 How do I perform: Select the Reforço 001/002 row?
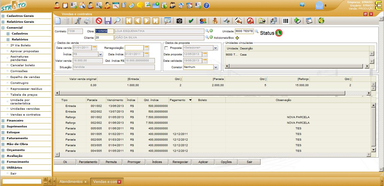tap(213, 117)
